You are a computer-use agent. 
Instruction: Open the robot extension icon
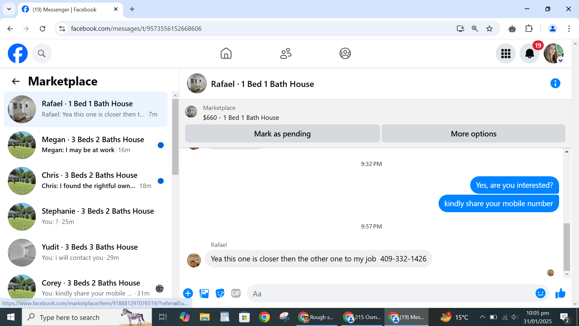coord(512,29)
